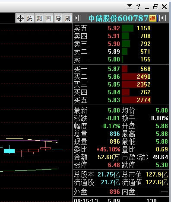Select the 测 measure tool button
The height and width of the screenshot is (202, 171).
point(39,18)
